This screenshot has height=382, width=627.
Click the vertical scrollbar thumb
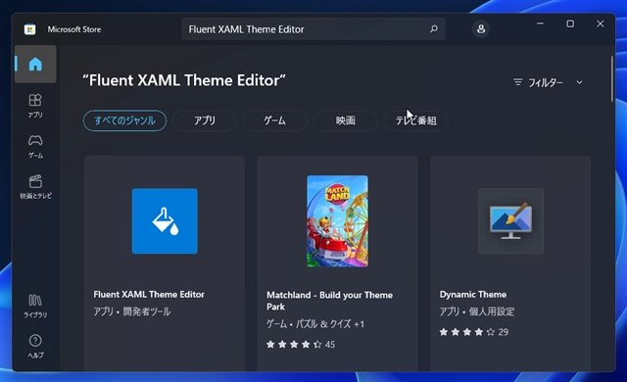(x=611, y=78)
